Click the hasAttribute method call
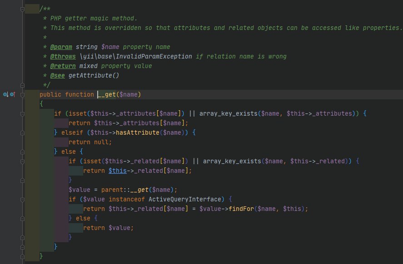This screenshot has width=403, height=264. (x=138, y=132)
